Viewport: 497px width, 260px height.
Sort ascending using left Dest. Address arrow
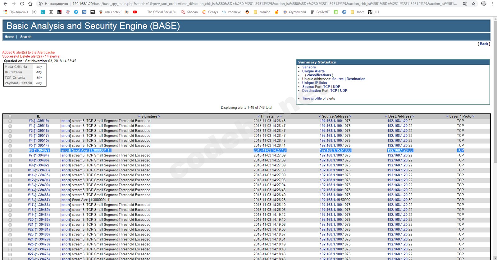[x=386, y=116]
